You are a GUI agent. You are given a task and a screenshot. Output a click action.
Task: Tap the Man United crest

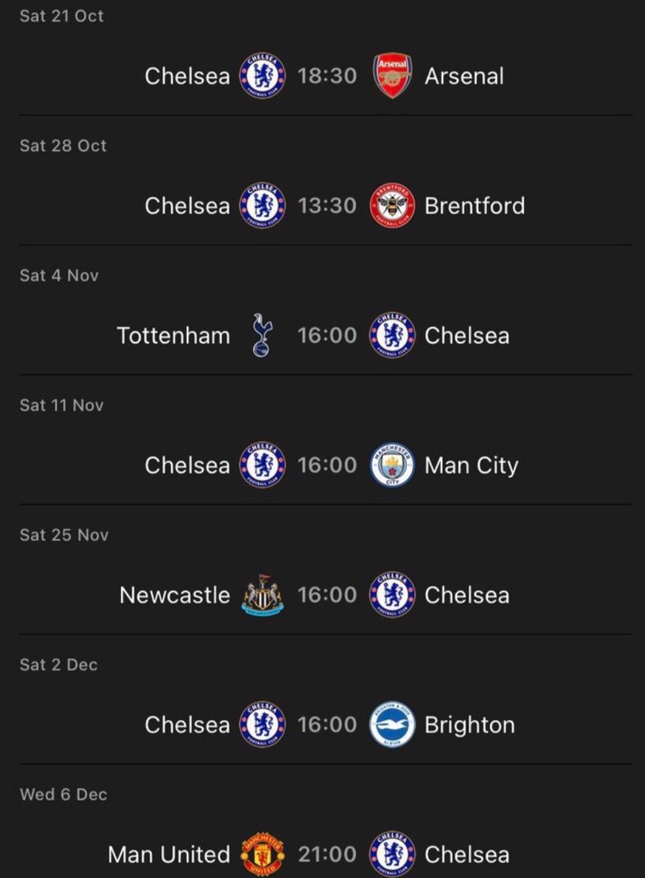tap(262, 854)
